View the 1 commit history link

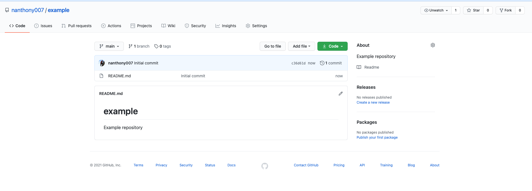[x=331, y=63]
